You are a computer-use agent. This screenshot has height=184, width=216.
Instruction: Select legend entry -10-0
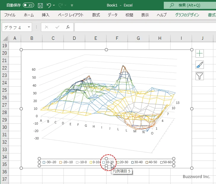[81, 162]
